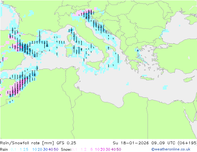Click the snow legend value 10
The height and width of the screenshot is (152, 197).
click(97, 150)
